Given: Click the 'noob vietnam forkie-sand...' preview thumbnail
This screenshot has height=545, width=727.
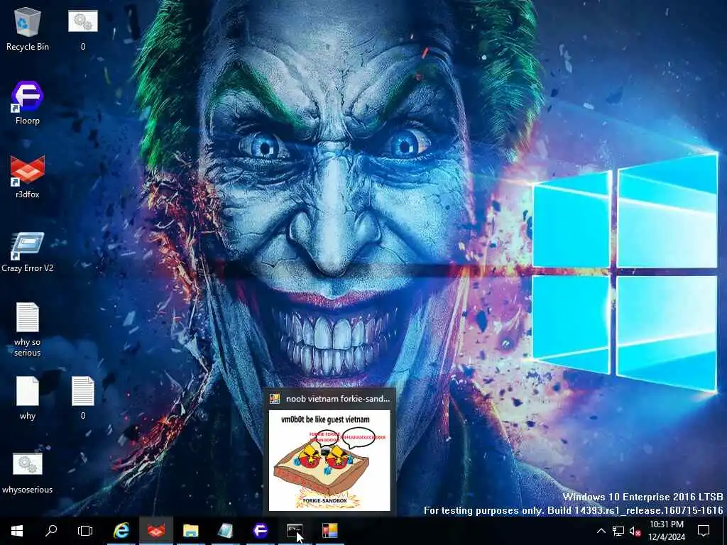Looking at the screenshot, I should pyautogui.click(x=329, y=461).
